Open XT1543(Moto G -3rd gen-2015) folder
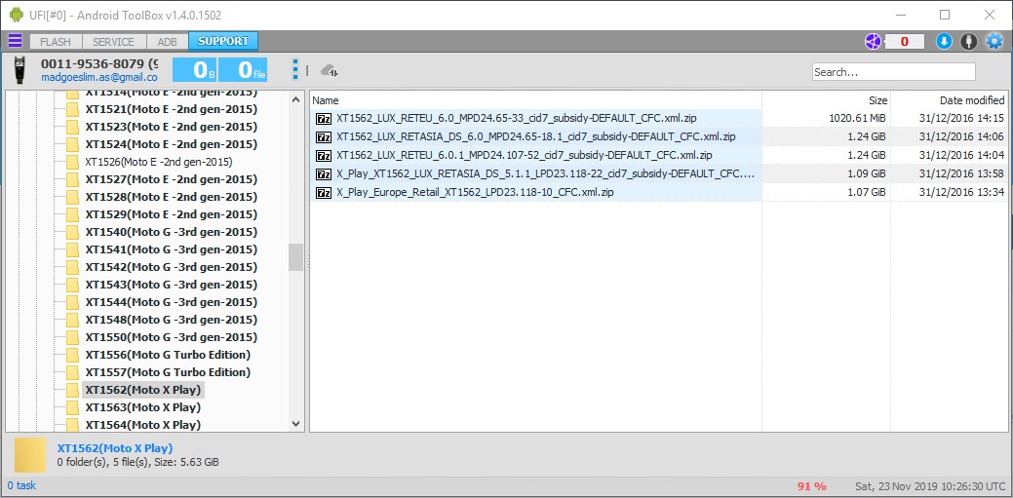1013x498 pixels. point(171,285)
